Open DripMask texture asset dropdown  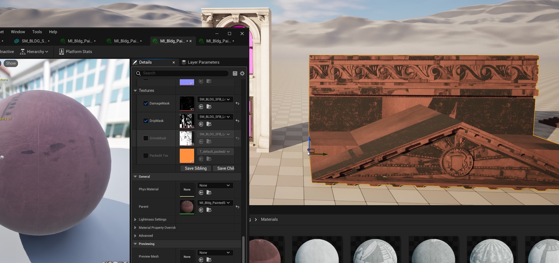215,117
